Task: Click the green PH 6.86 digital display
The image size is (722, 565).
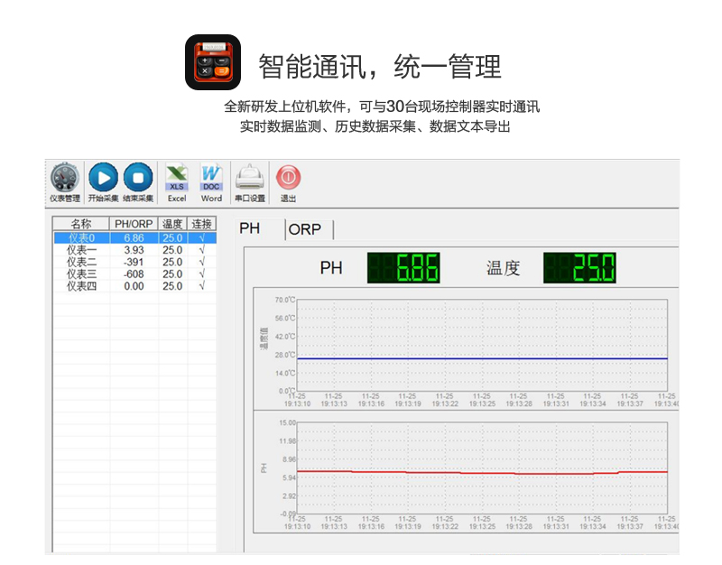Action: (403, 268)
